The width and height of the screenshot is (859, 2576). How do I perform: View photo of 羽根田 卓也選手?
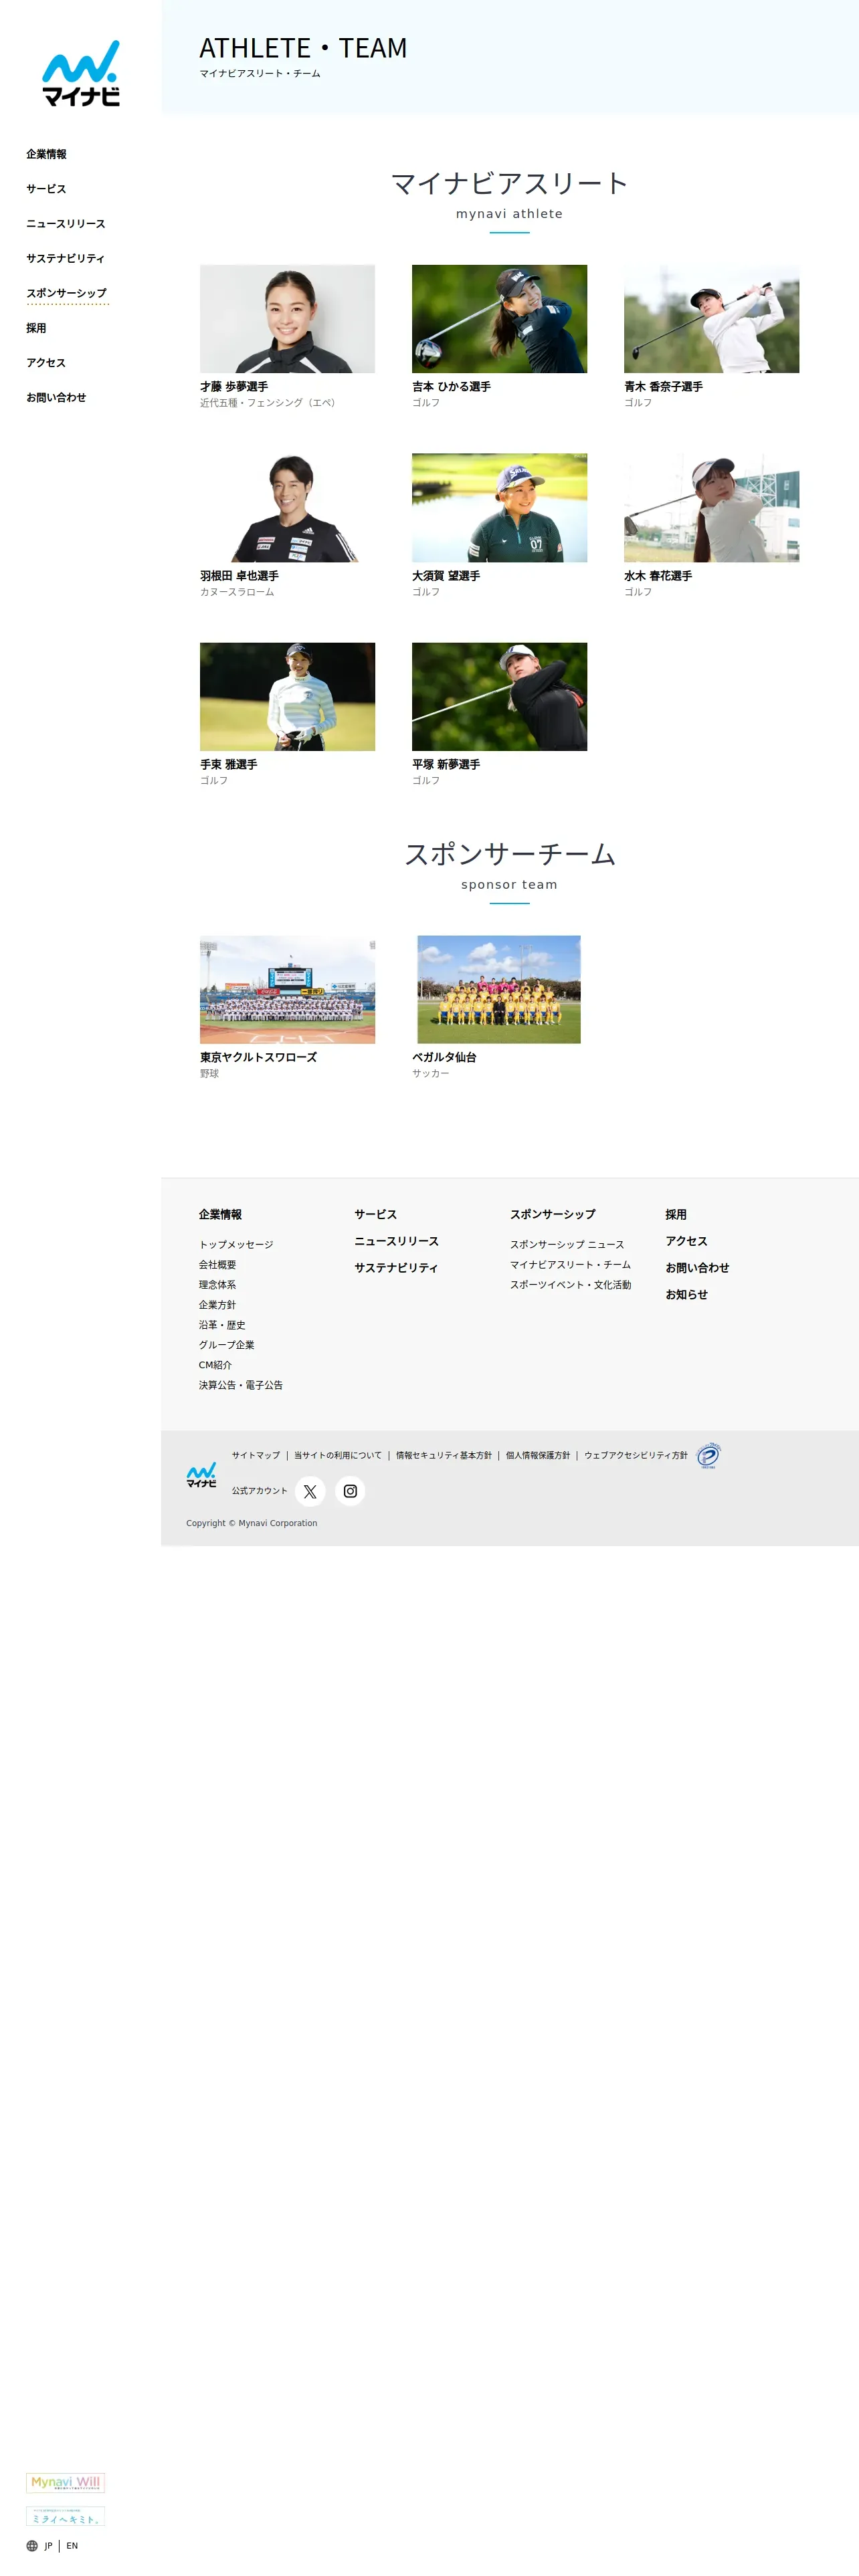[287, 508]
